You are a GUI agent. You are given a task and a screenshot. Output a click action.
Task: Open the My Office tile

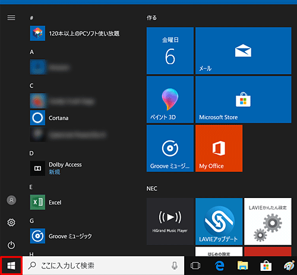point(219,148)
